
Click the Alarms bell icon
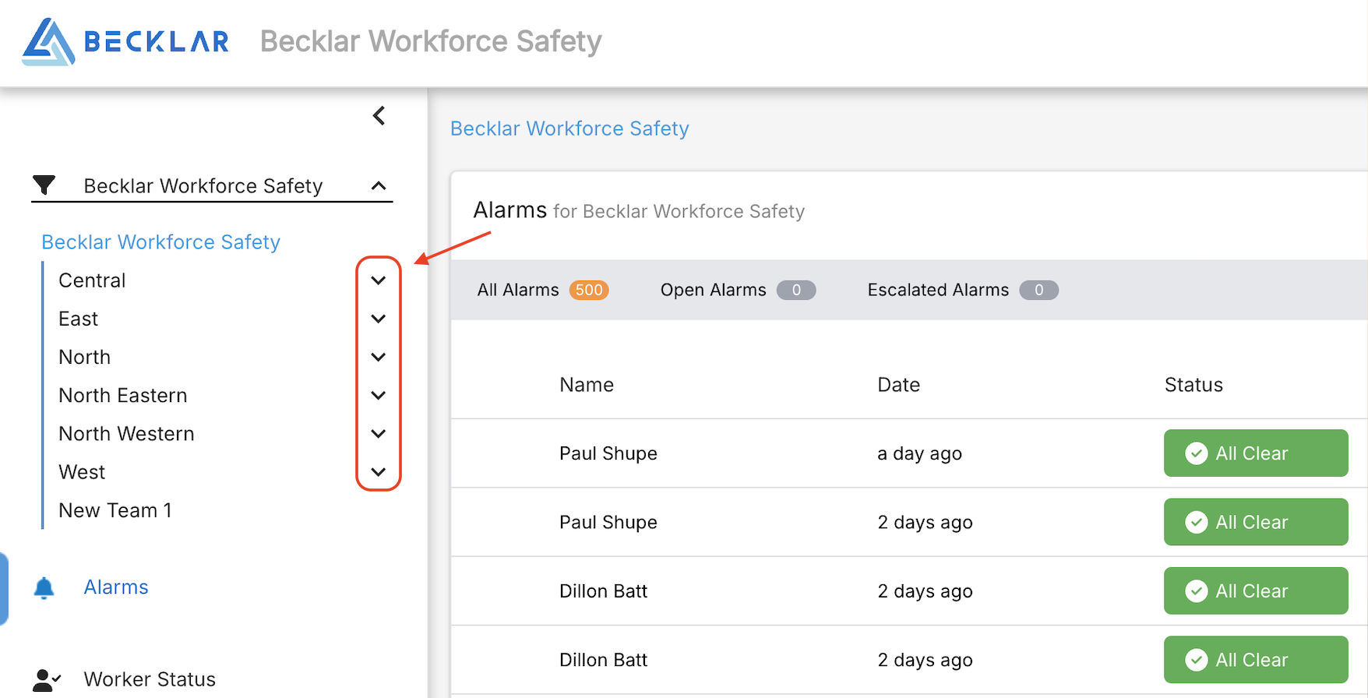(44, 587)
